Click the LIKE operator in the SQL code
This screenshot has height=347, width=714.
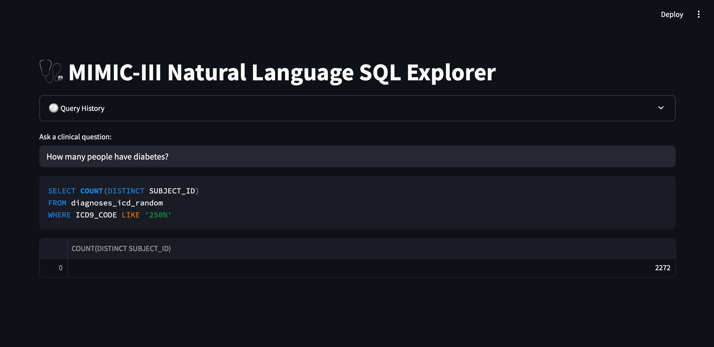131,215
